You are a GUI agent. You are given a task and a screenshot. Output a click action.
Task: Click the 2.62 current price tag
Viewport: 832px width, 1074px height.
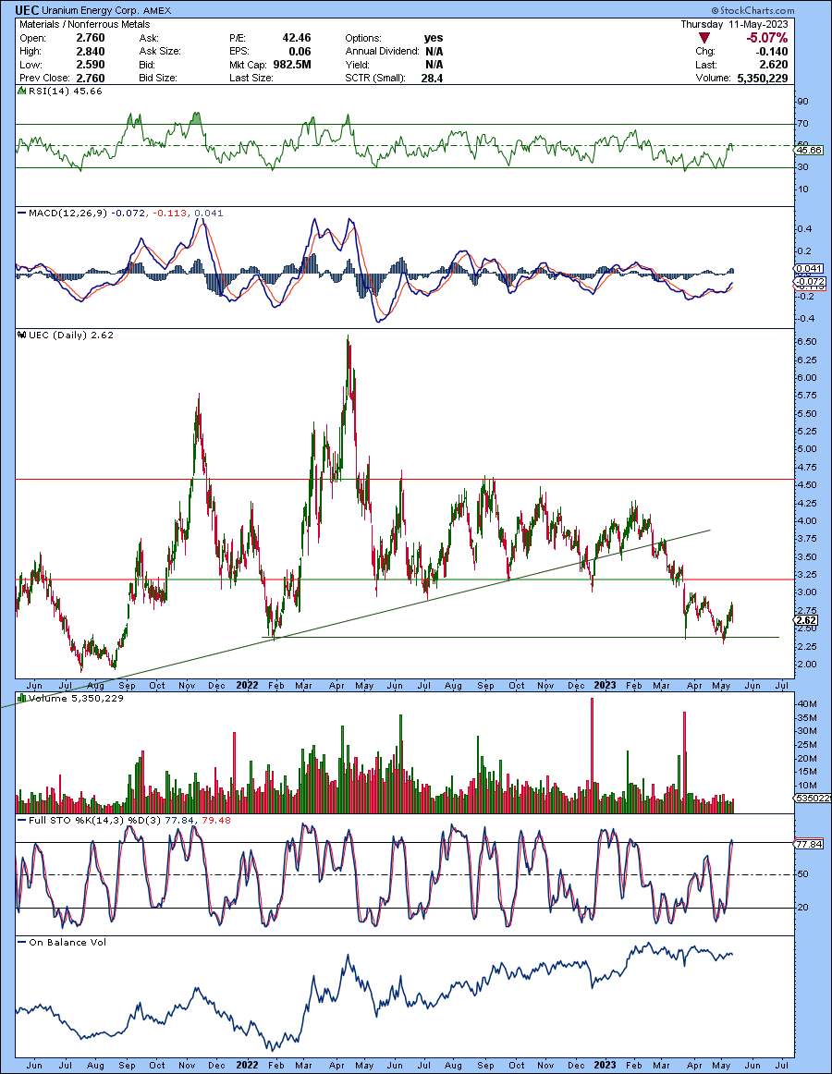tap(807, 620)
